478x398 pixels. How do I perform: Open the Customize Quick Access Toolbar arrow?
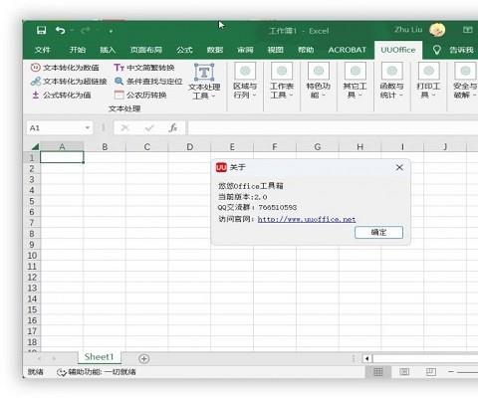point(111,31)
